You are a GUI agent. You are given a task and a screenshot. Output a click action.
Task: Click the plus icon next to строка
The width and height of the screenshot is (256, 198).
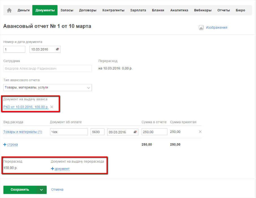(x=5, y=144)
